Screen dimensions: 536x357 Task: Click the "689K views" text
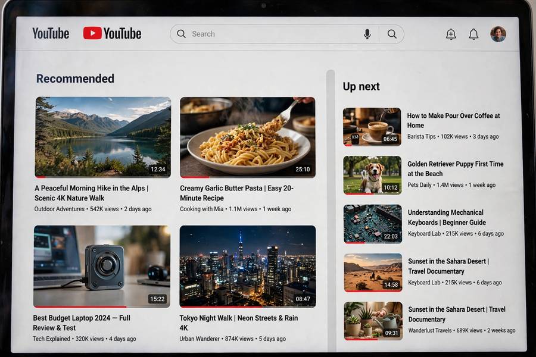[x=469, y=330]
